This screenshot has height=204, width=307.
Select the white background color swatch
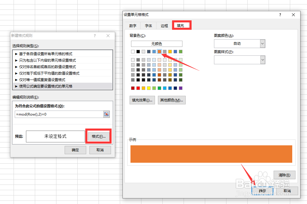click(x=133, y=52)
